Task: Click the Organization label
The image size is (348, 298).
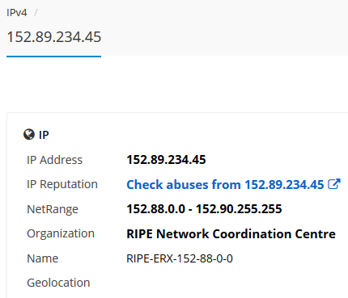Action: click(61, 233)
